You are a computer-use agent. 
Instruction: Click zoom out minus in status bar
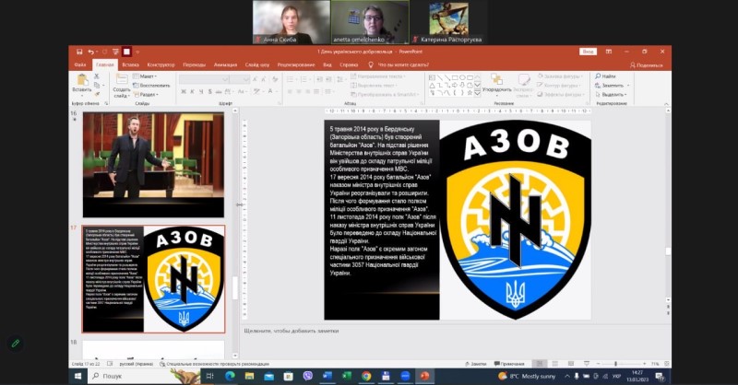[x=598, y=364]
